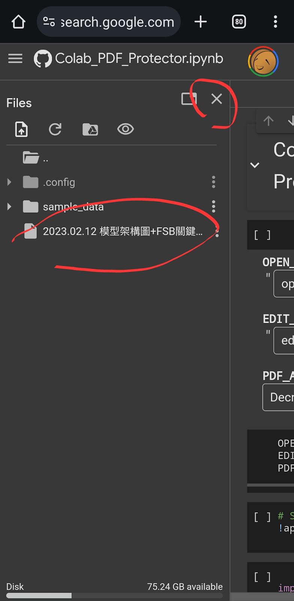Expand the .config folder
This screenshot has width=294, height=601.
(9, 182)
